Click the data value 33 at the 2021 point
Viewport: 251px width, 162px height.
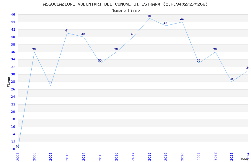198,60
